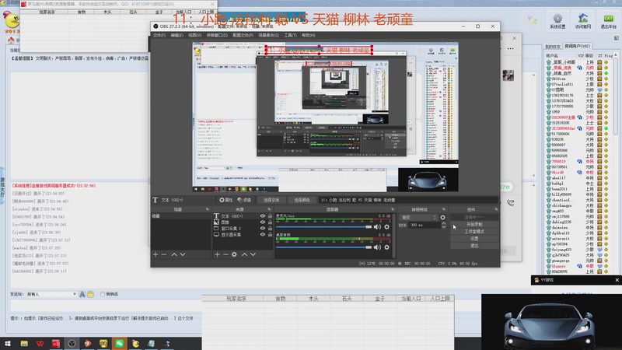Click 麦克风/Aux volume slider
This screenshot has width=622, height=350.
point(323,226)
